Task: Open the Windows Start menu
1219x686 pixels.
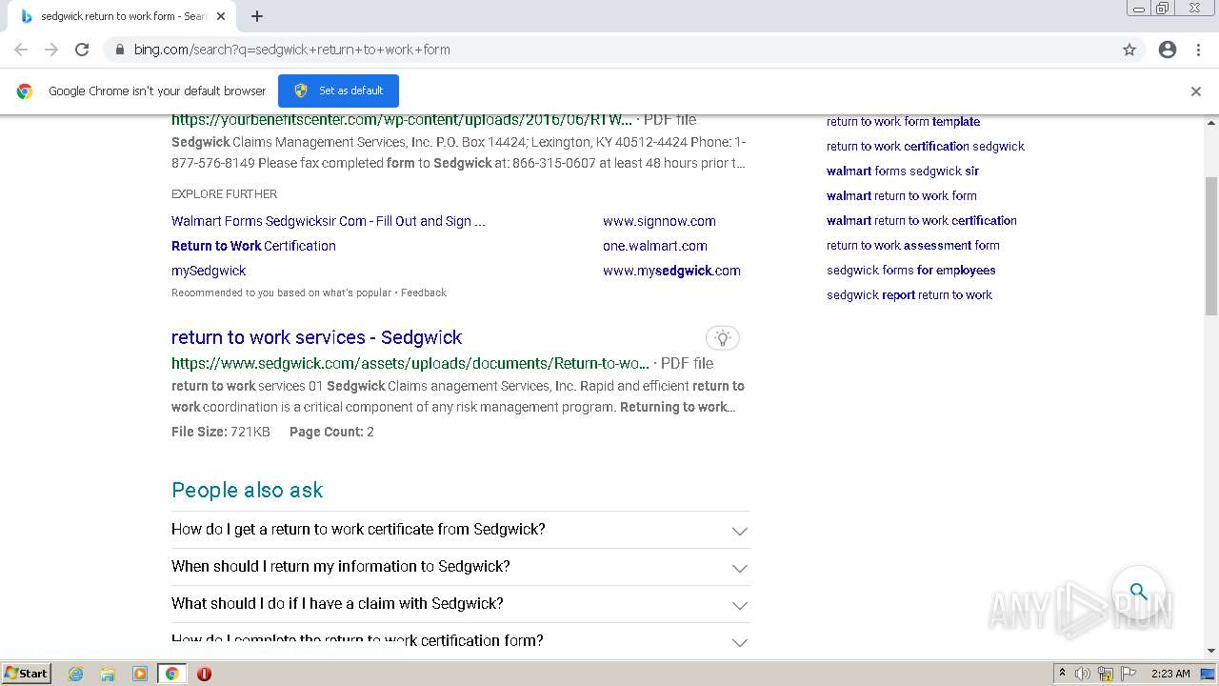Action: (26, 674)
